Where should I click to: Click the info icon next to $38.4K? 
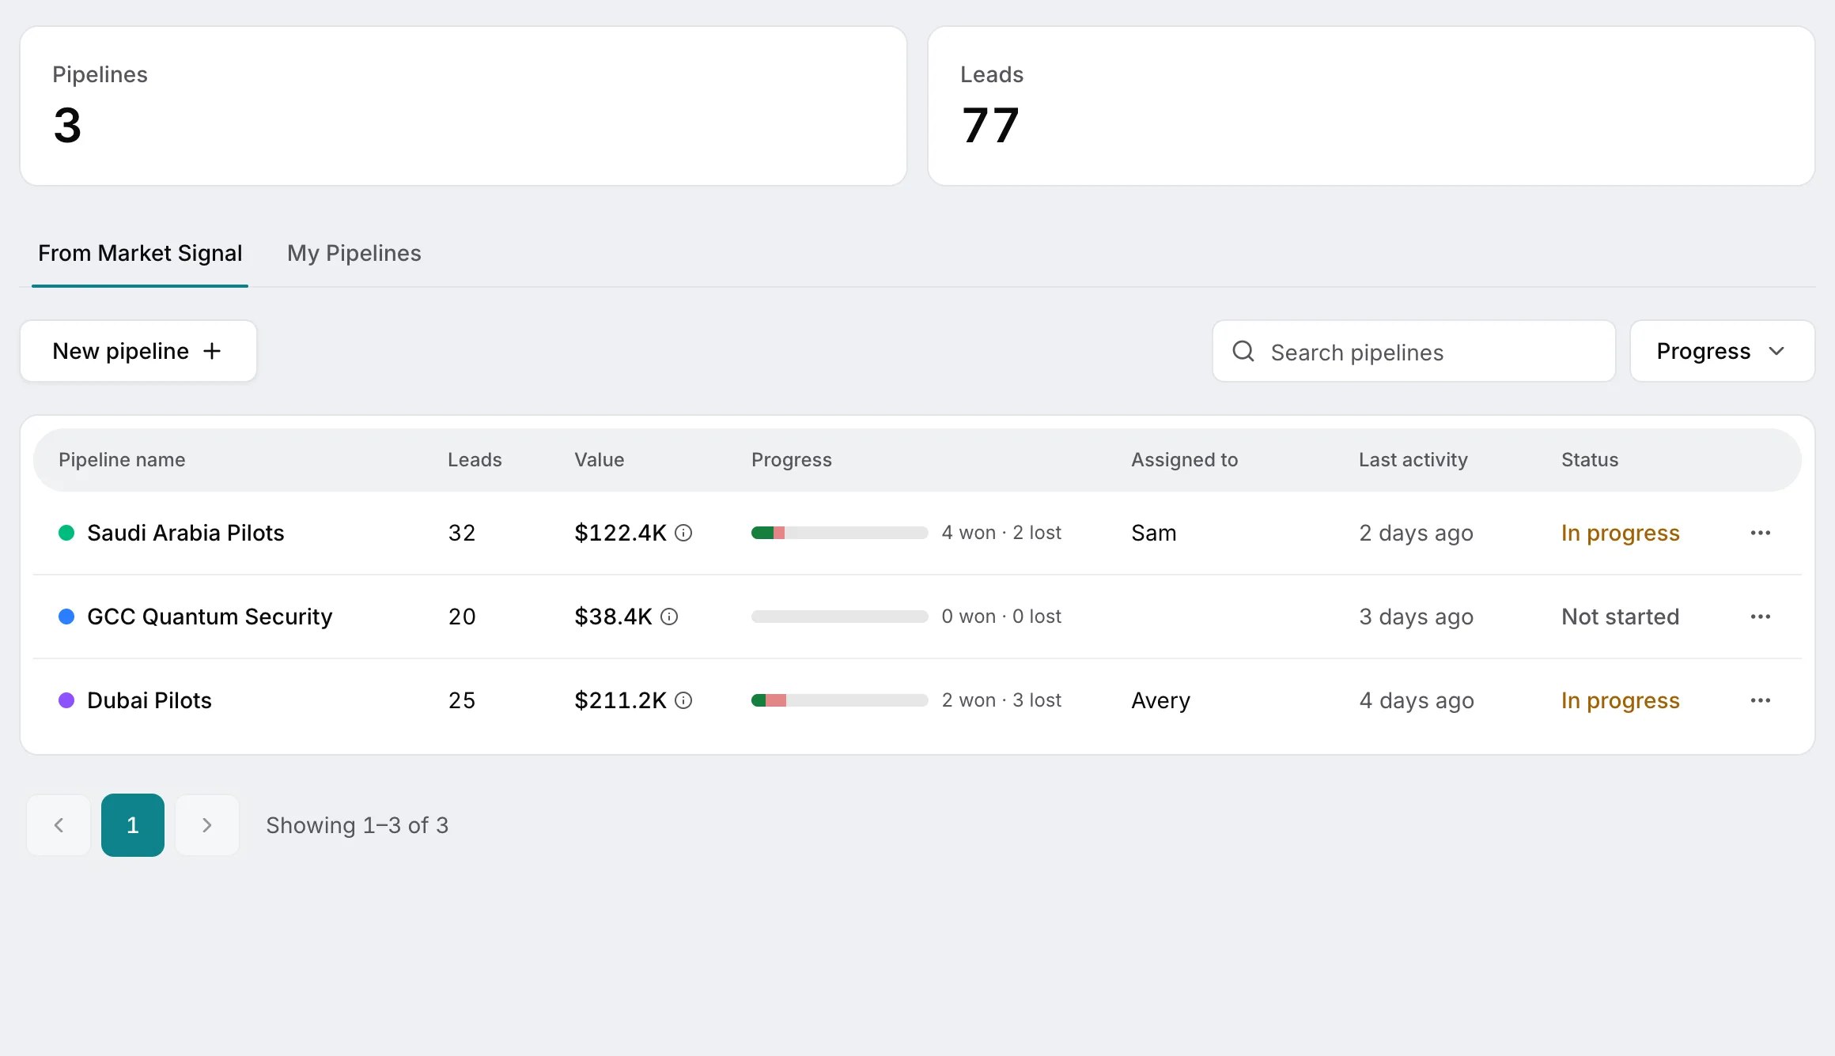pos(669,617)
